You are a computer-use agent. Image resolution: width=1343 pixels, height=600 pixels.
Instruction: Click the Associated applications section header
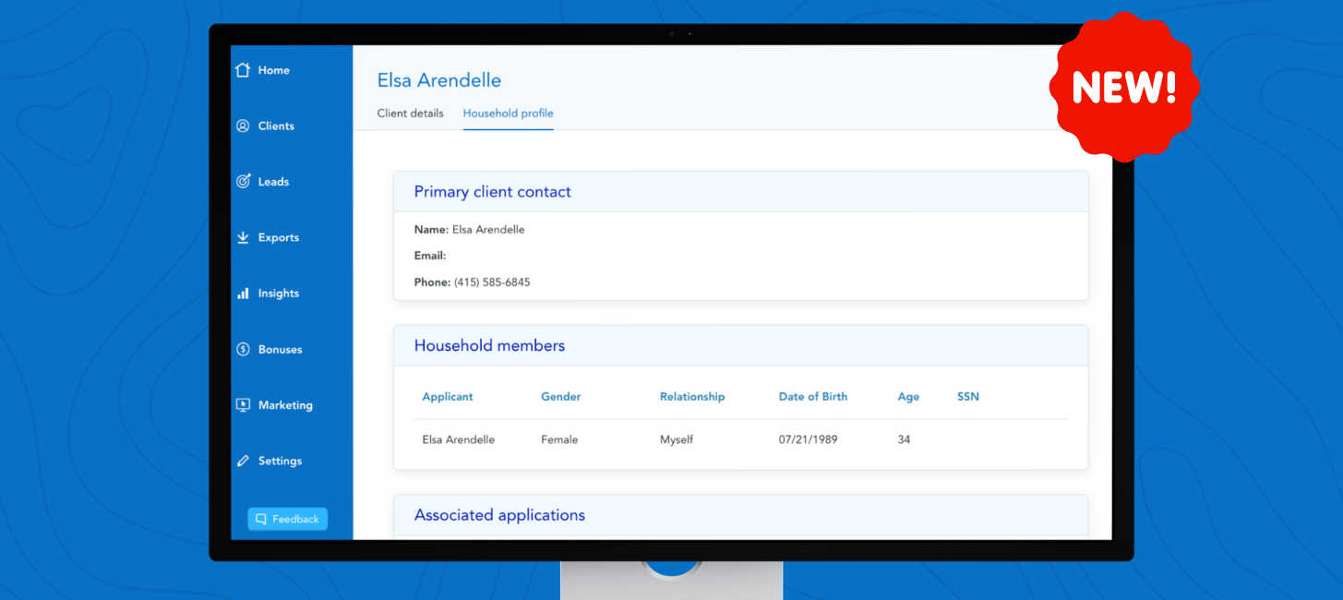pyautogui.click(x=499, y=515)
